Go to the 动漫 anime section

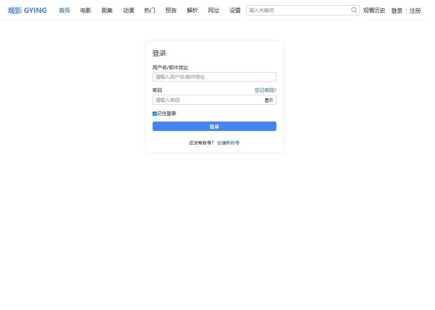tap(128, 11)
